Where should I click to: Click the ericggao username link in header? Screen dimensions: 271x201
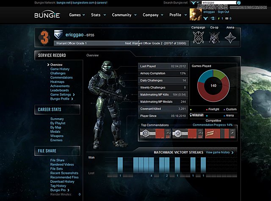[209, 12]
